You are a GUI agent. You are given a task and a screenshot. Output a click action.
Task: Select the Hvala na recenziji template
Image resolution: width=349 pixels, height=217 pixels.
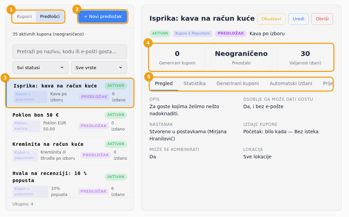pos(70,182)
